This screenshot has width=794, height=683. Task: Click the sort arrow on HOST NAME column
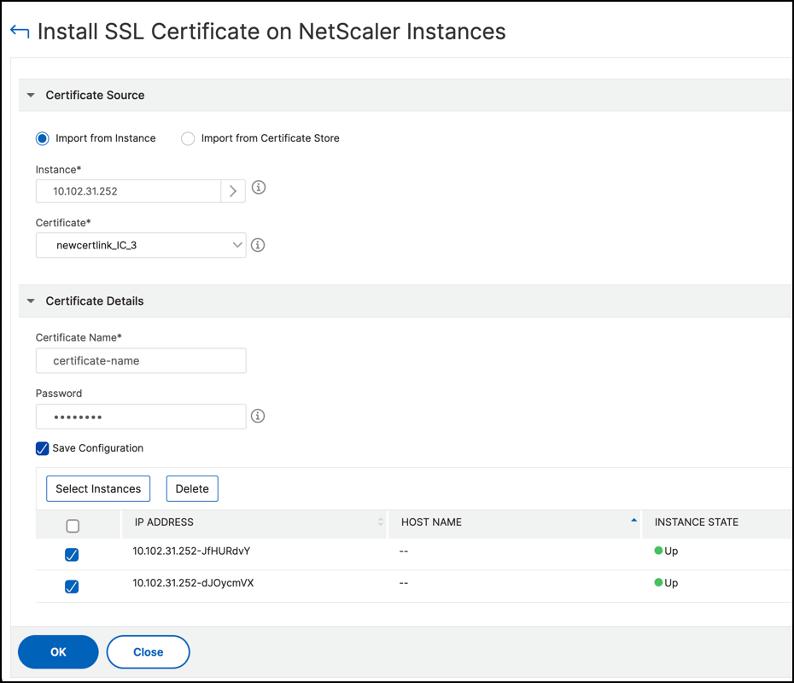(x=633, y=519)
